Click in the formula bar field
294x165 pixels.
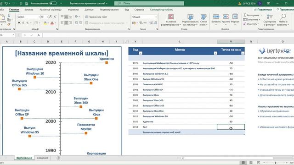168,35
